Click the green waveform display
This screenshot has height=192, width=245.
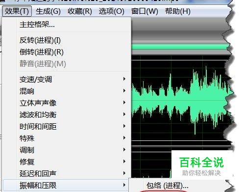tap(181, 100)
